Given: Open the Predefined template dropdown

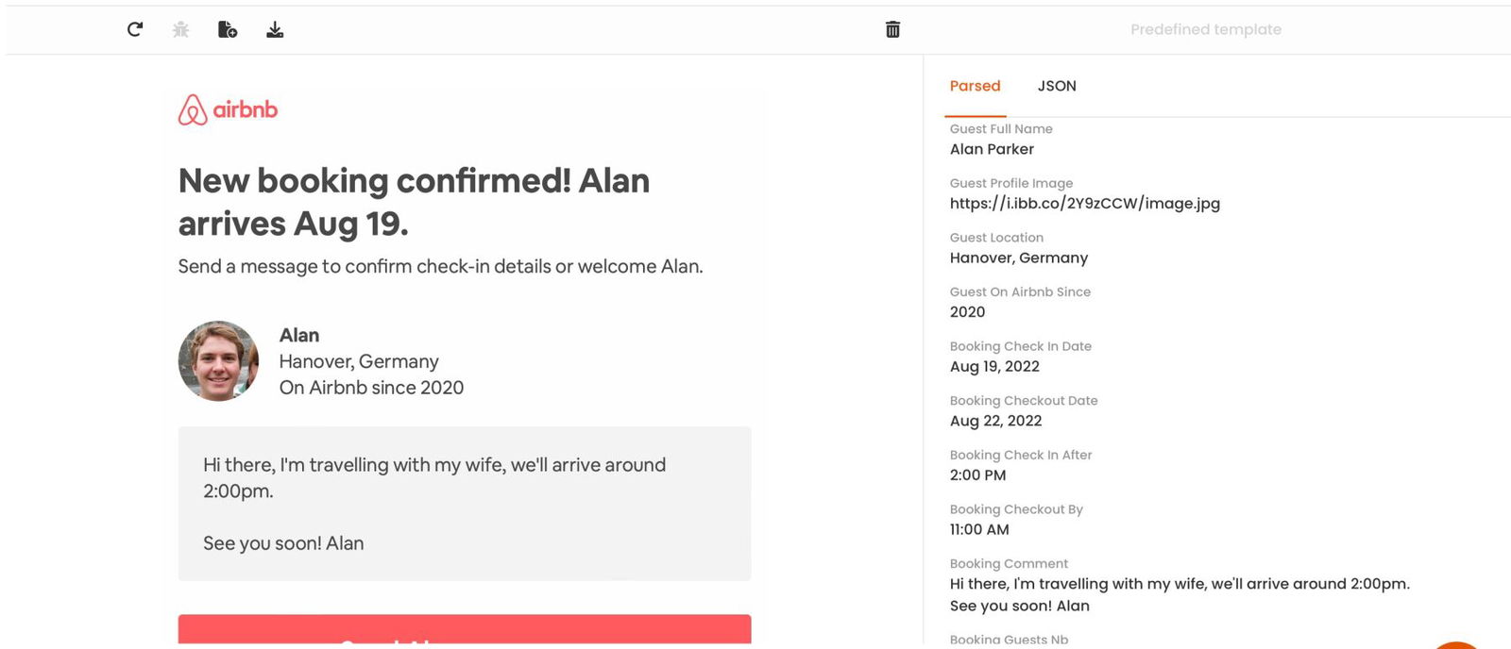Looking at the screenshot, I should click(1205, 30).
